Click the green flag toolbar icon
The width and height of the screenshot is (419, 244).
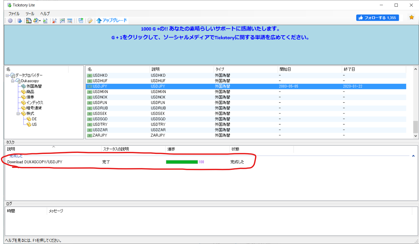point(81,21)
